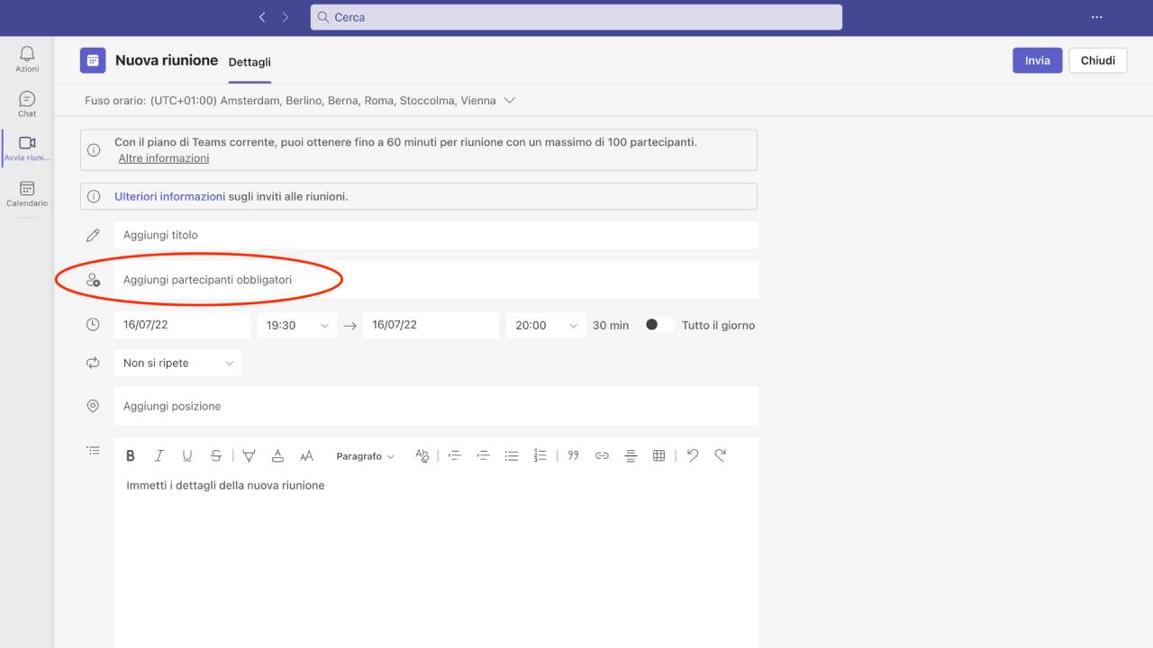The height and width of the screenshot is (648, 1153).
Task: Open the Paragrafo style dropdown
Action: (x=365, y=456)
